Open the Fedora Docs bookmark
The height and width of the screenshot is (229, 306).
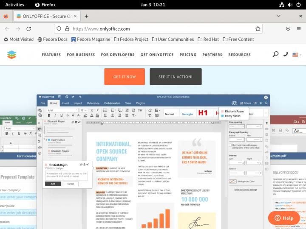point(53,39)
